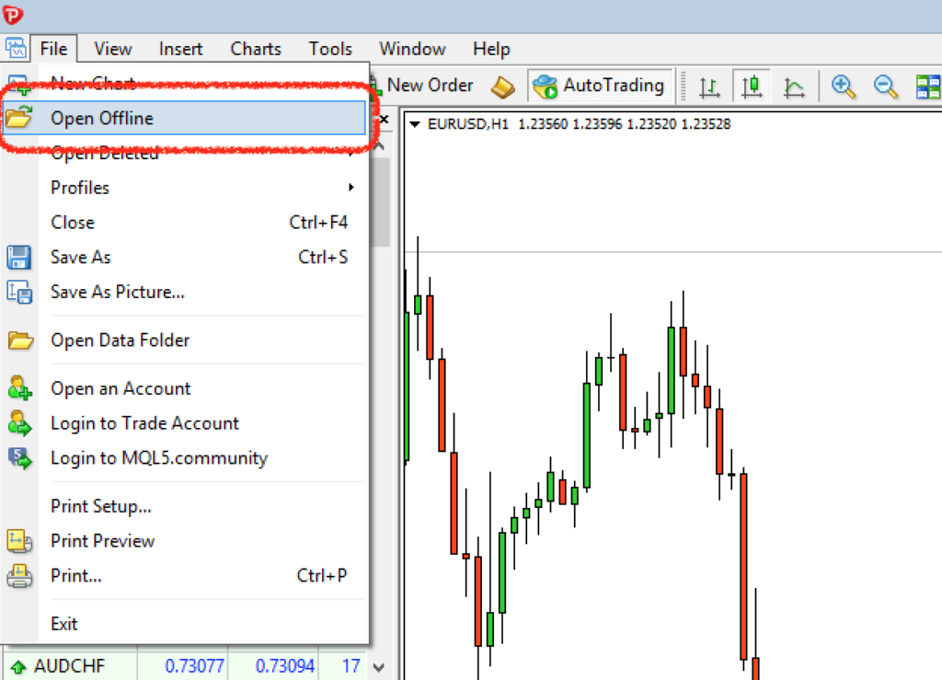Choose Open an Account
Image resolution: width=942 pixels, height=680 pixels.
(x=184, y=388)
